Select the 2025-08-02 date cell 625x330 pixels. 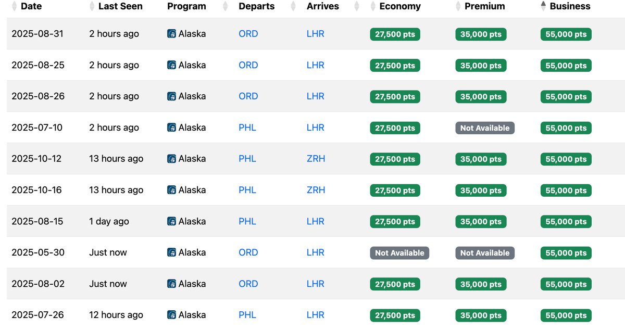(x=38, y=284)
